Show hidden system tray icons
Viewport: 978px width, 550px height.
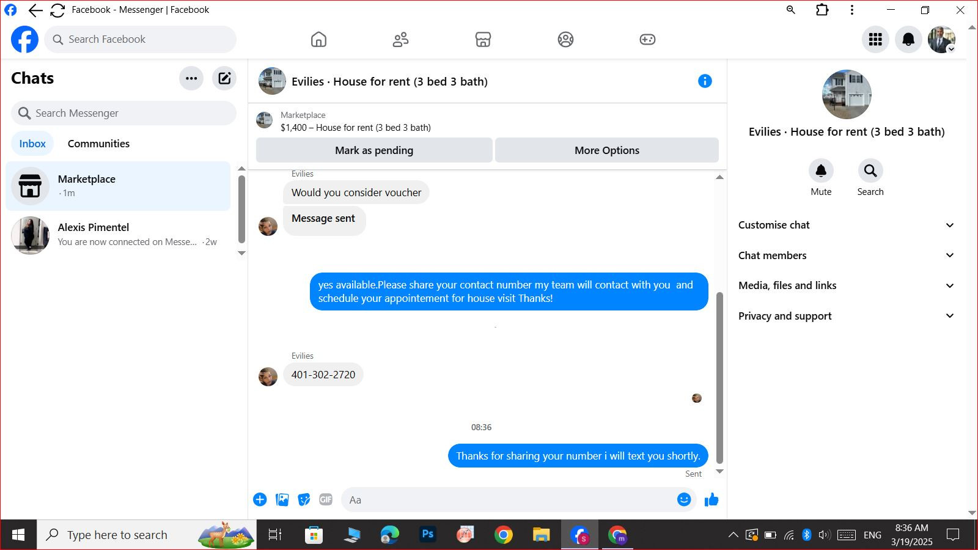tap(733, 535)
